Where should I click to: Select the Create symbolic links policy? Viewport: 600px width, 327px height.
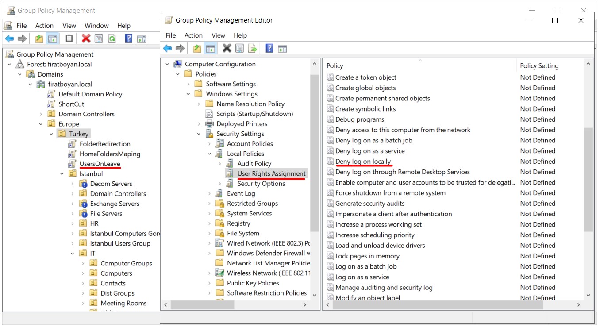365,109
